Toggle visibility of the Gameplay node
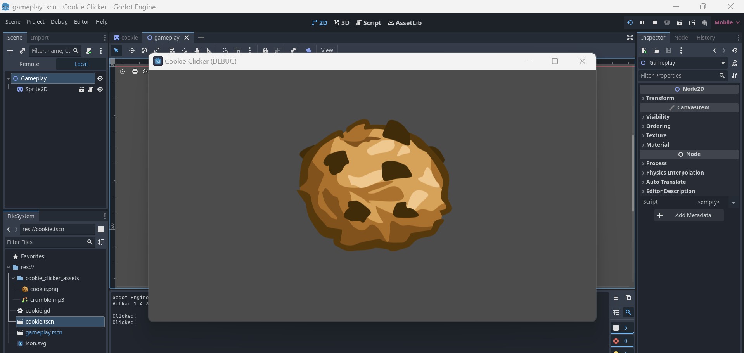Viewport: 744px width, 353px height. [100, 78]
